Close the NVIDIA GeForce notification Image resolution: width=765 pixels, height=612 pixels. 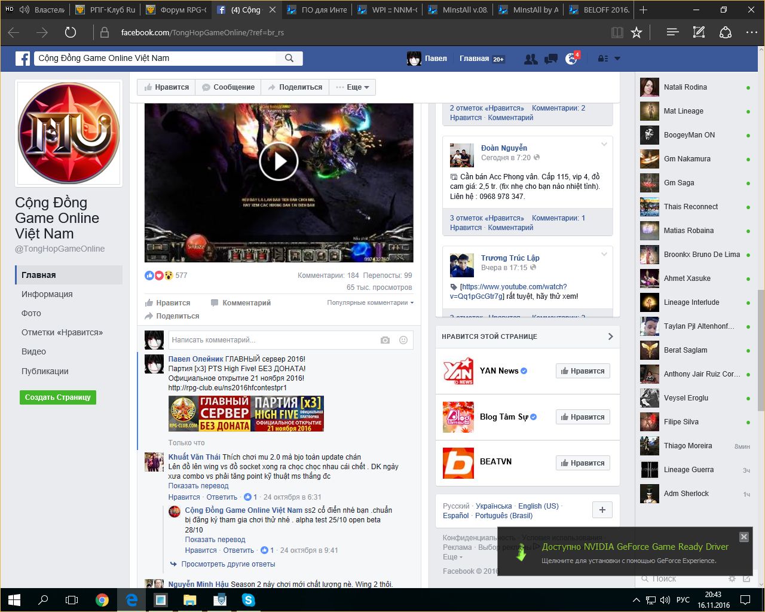[744, 537]
